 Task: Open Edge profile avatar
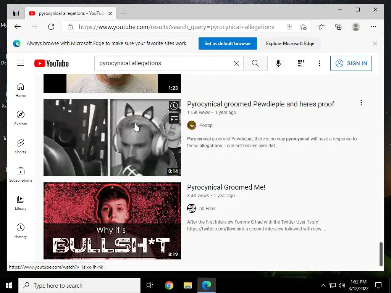356,27
